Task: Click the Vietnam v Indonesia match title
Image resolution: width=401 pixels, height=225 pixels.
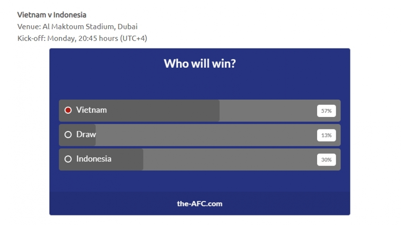Action: pos(52,15)
